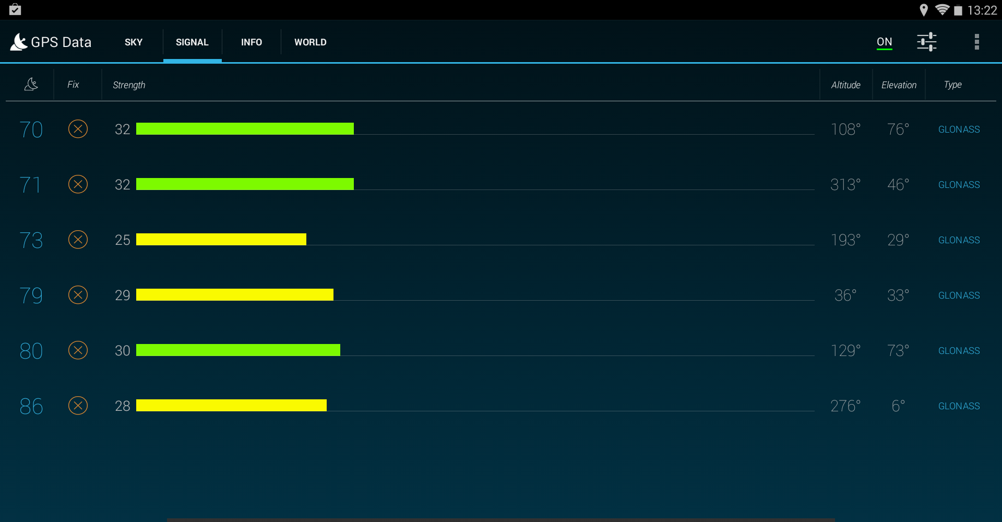The width and height of the screenshot is (1002, 522).
Task: Click the Strength column header
Action: (x=129, y=85)
